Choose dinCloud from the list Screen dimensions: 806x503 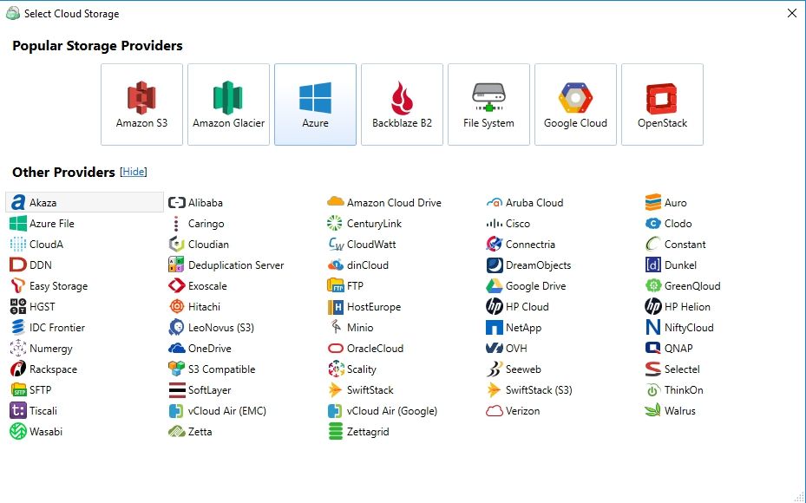coord(357,265)
